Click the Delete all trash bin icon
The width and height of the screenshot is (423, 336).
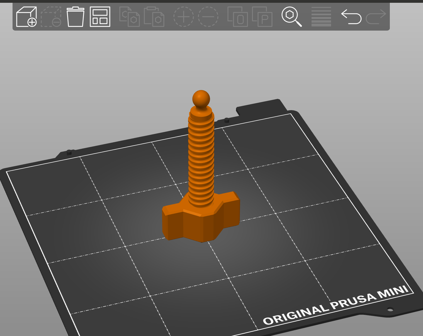pos(76,17)
